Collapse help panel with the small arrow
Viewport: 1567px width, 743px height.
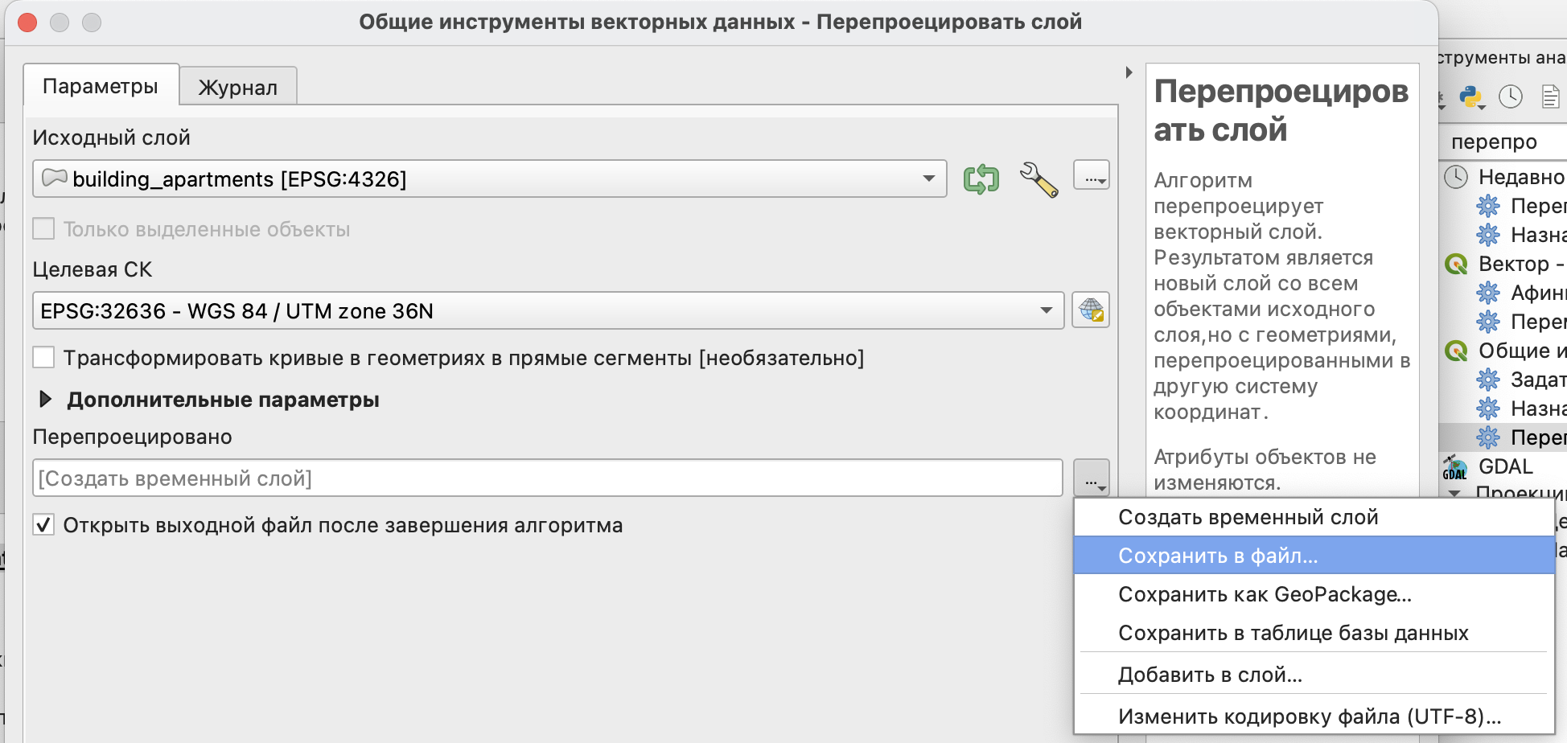point(1129,72)
